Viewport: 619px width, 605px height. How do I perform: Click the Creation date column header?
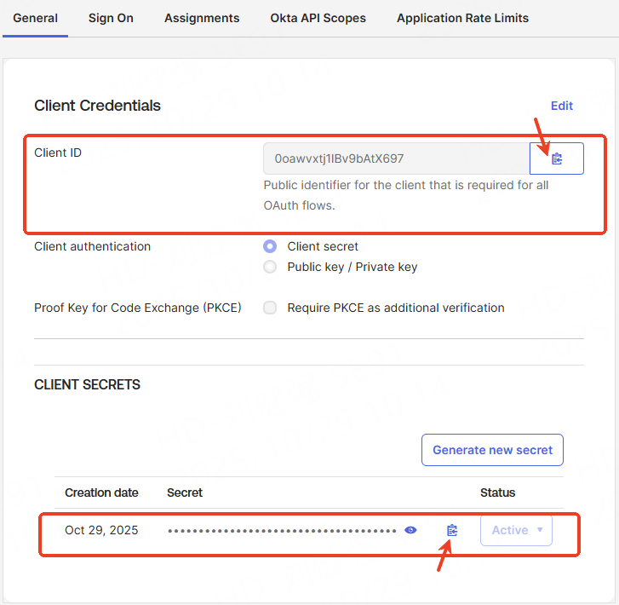tap(101, 493)
